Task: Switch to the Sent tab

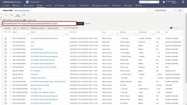Action: click(x=18, y=15)
